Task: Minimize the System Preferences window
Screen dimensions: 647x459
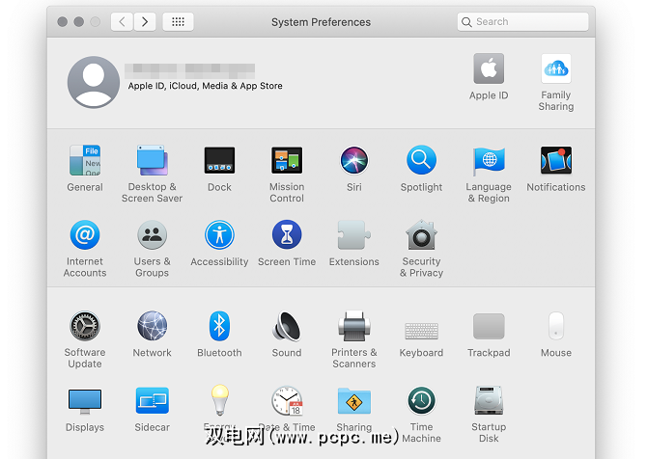Action: tap(79, 21)
